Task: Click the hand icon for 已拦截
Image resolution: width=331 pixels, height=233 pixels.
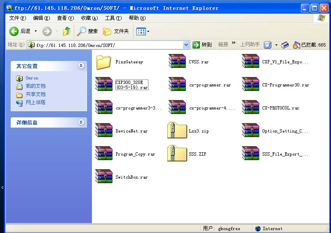Action: [x=296, y=45]
